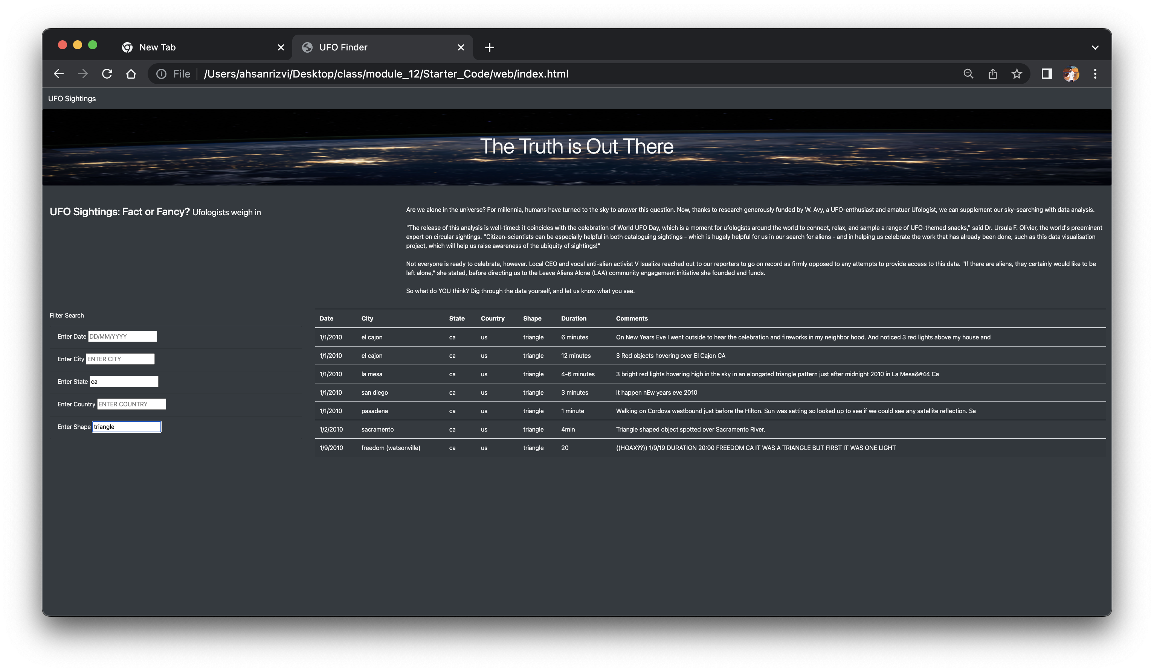Click the Enter Date input field
This screenshot has height=672, width=1154.
[x=122, y=336]
